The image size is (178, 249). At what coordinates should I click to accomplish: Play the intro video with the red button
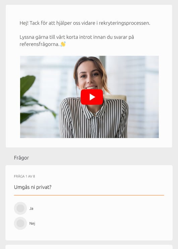coord(92,97)
